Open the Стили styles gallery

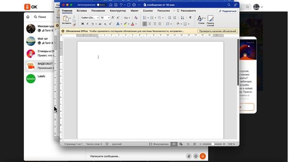pyautogui.click(x=201, y=20)
